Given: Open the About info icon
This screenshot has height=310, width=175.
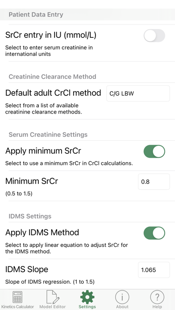Looking at the screenshot, I should click(x=122, y=297).
